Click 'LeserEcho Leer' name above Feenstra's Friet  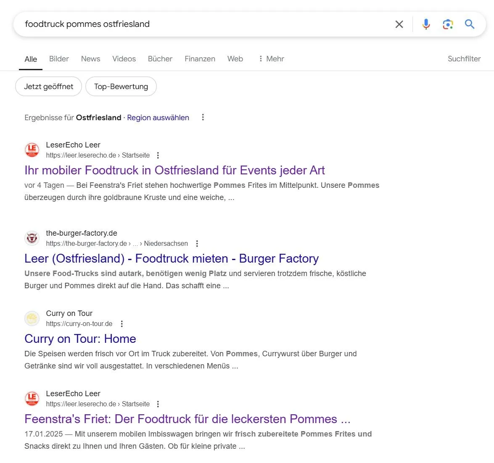(x=73, y=394)
